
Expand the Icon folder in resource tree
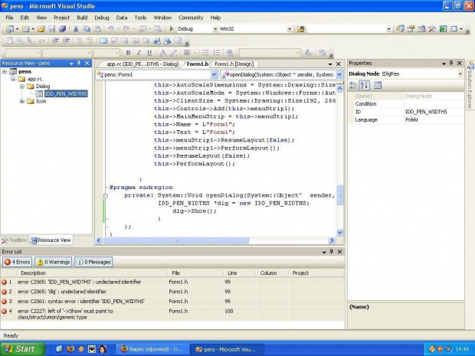(22, 101)
